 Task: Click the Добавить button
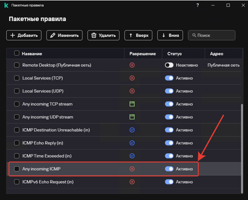point(24,35)
